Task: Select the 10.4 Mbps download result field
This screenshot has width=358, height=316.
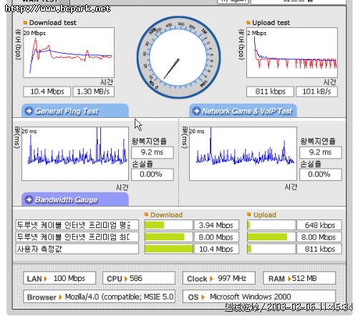Action: [x=47, y=92]
